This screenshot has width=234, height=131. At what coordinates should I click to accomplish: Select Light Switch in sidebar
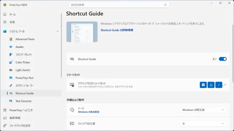coord(31,70)
